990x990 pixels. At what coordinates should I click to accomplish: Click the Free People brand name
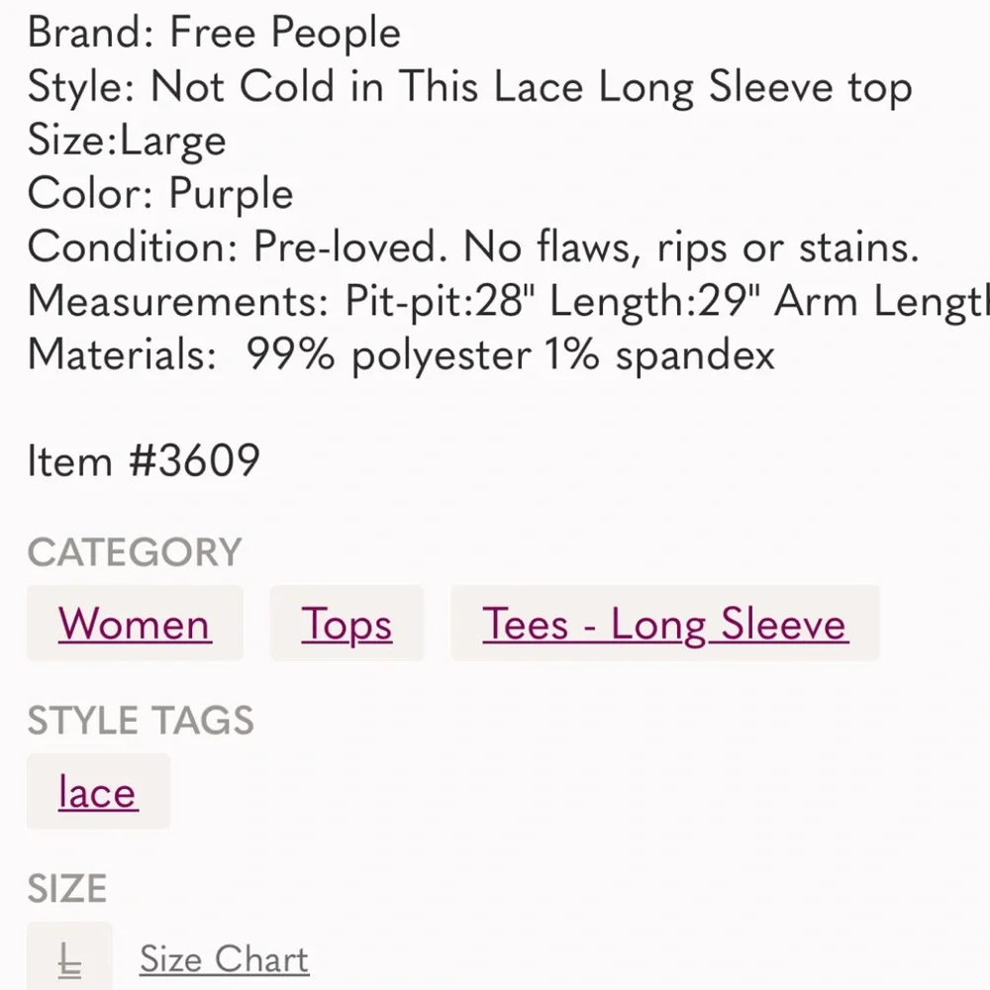click(x=285, y=34)
